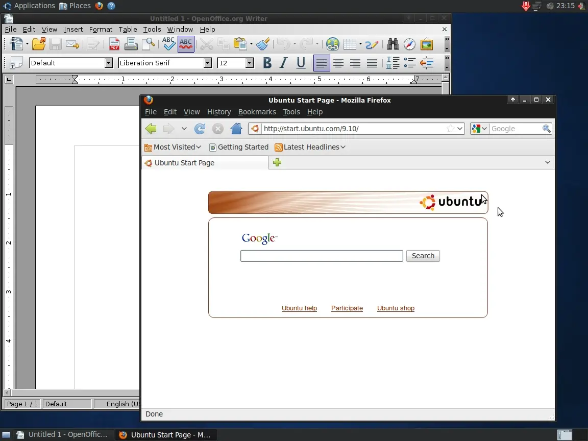The image size is (588, 441).
Task: Focus the Google search box on page
Action: coord(322,256)
